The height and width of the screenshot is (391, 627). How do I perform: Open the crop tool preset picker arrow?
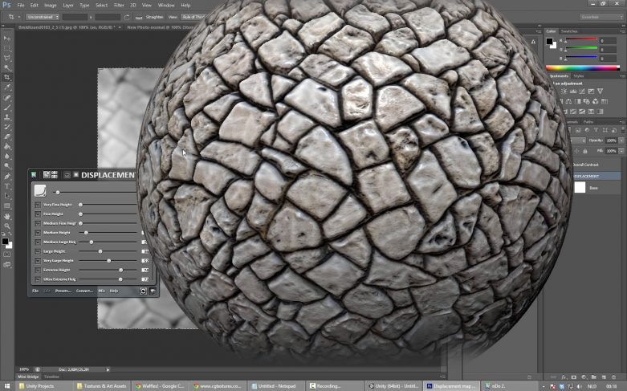(18, 17)
